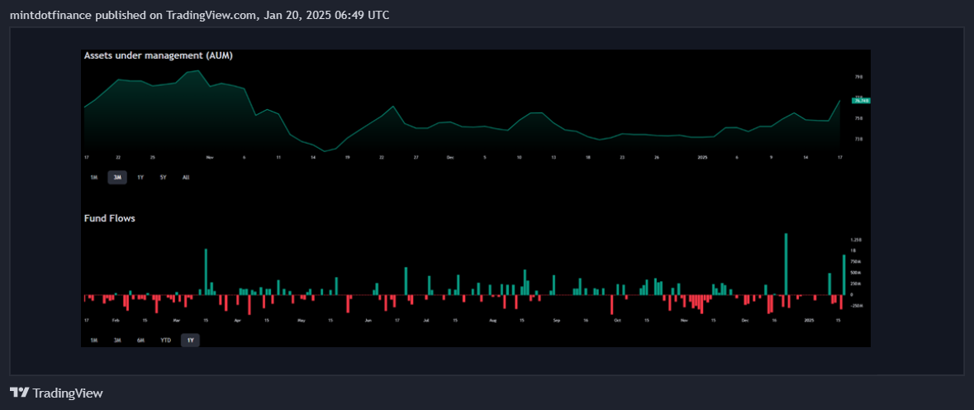
Task: Select the active 1Y Fund Flows range
Action: click(x=190, y=340)
